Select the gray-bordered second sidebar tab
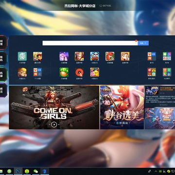This screenshot has height=175, width=175. click(x=3, y=58)
